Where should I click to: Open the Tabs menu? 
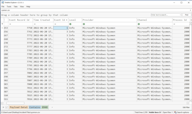15,6
